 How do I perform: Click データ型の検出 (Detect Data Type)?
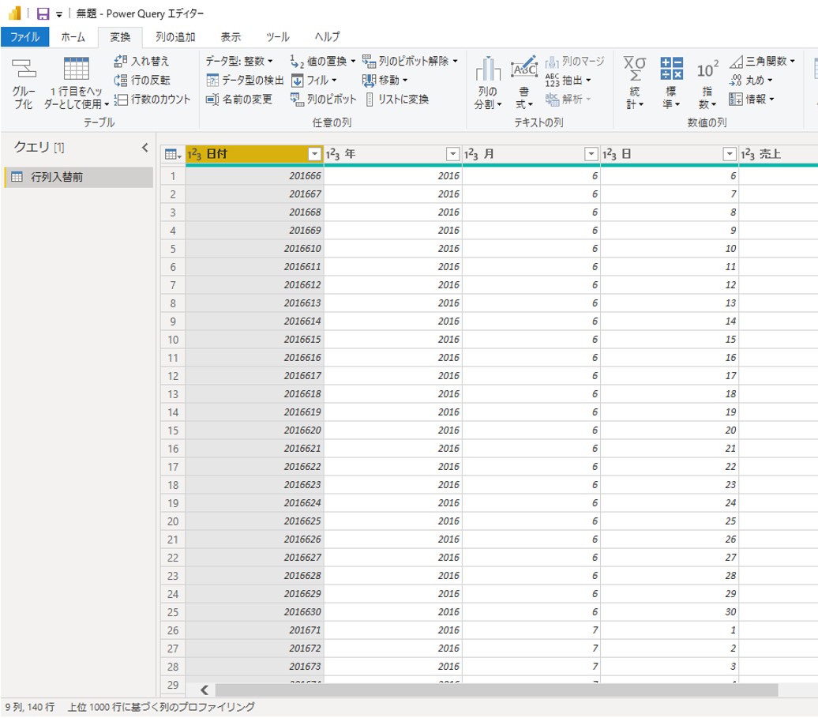click(245, 80)
